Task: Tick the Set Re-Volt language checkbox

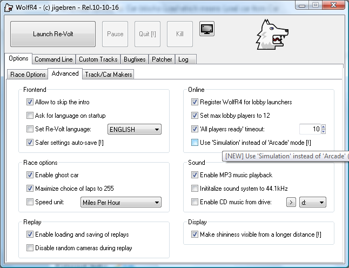Action: (x=30, y=129)
